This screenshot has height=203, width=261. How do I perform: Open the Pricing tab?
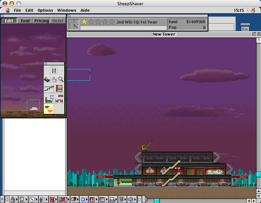coord(41,21)
